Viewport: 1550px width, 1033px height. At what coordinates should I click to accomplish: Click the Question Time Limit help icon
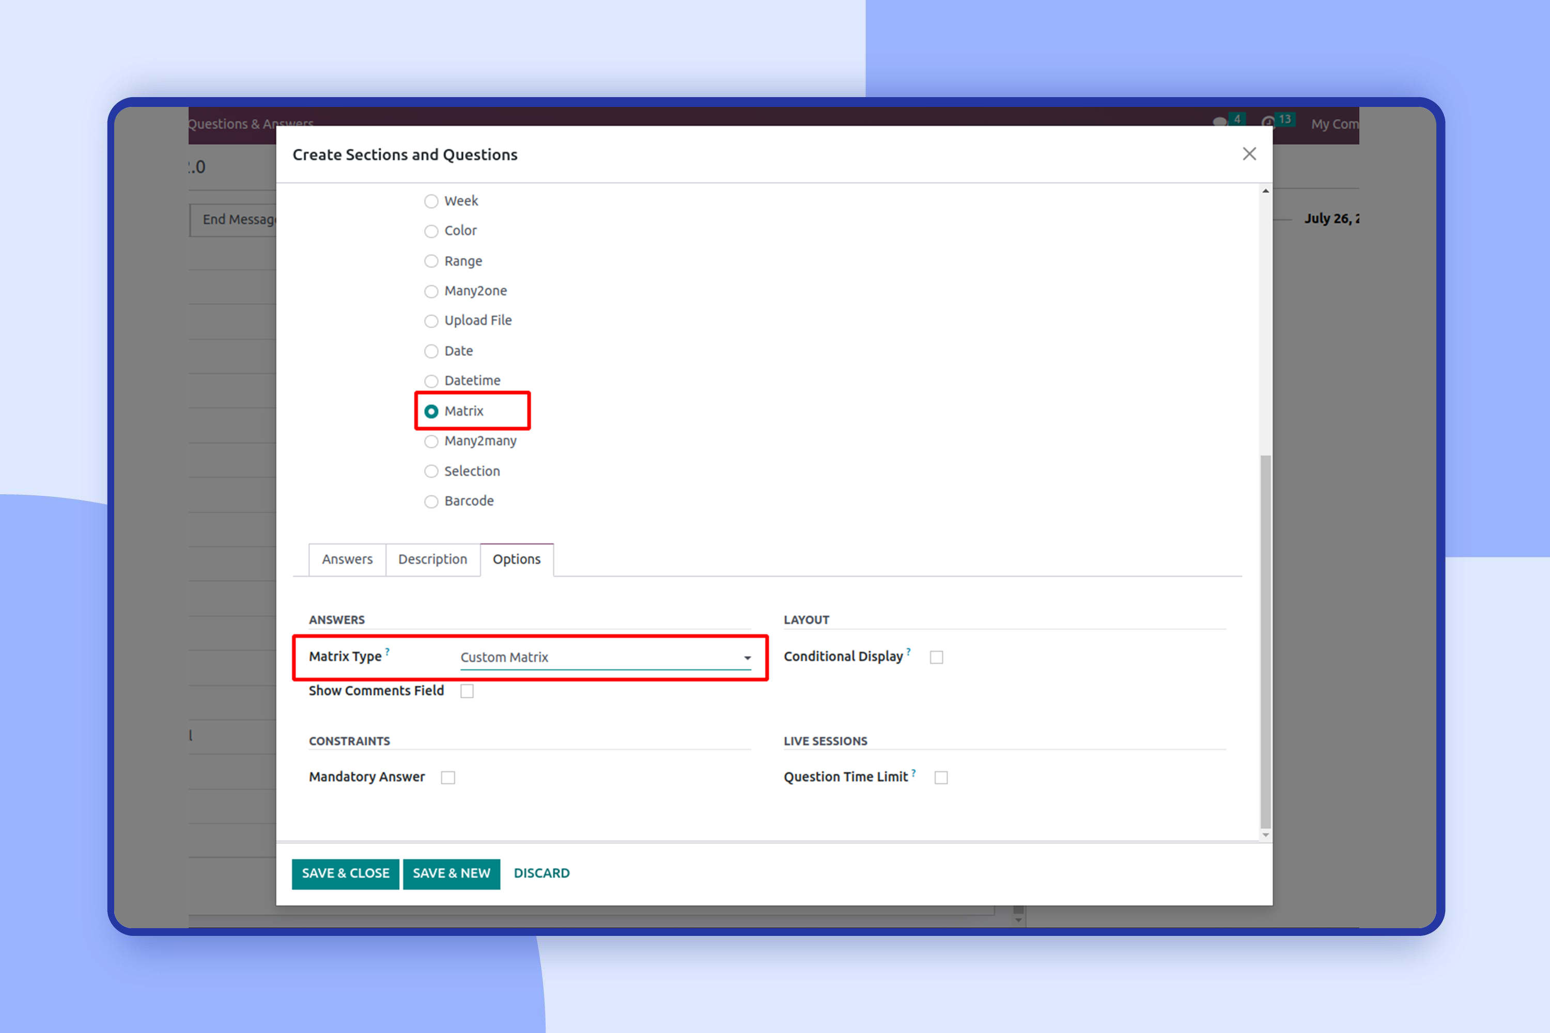[913, 772]
